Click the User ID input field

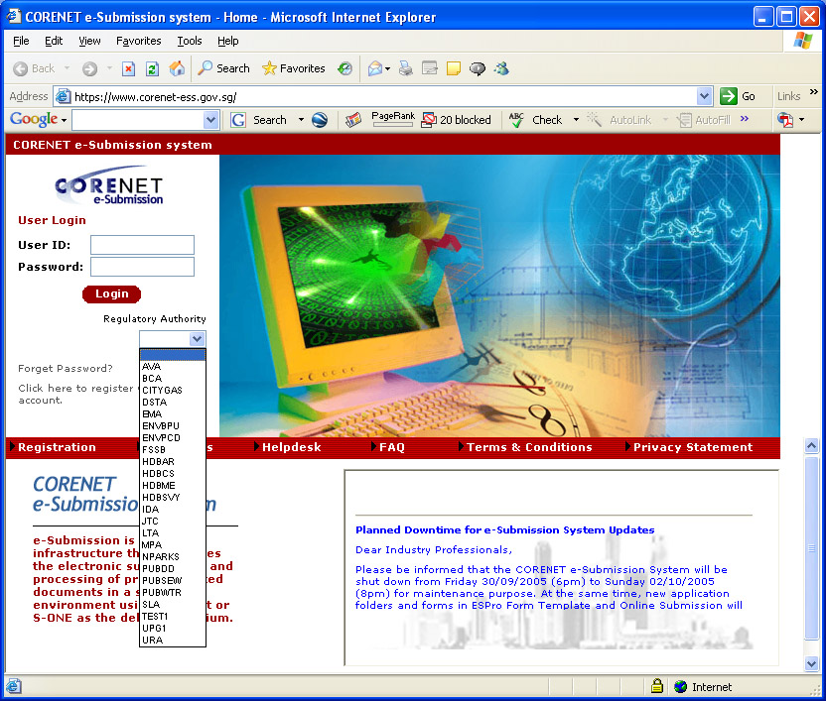coord(142,245)
